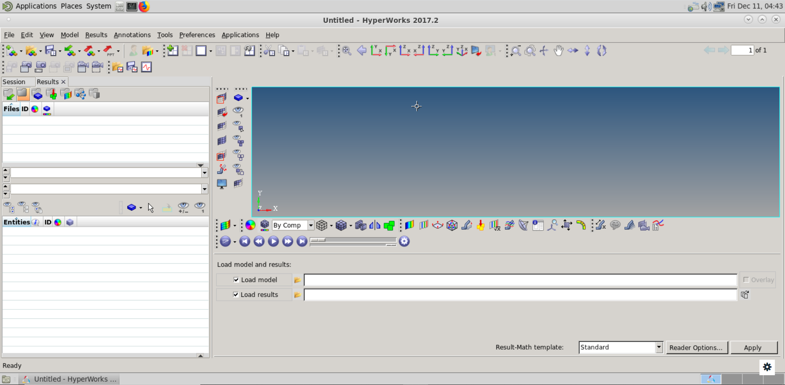
Task: Enable the Overlay checkbox
Action: (746, 280)
